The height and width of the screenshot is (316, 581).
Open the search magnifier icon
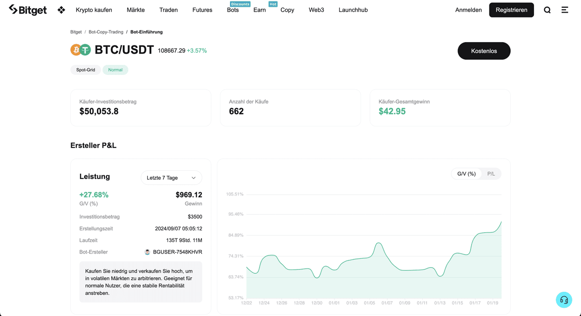pyautogui.click(x=547, y=10)
